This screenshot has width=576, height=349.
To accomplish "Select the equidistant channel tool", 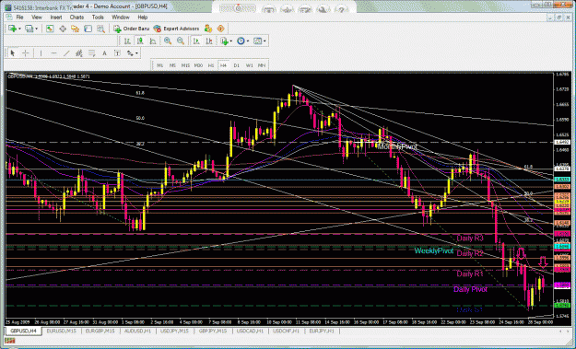I will (79, 53).
